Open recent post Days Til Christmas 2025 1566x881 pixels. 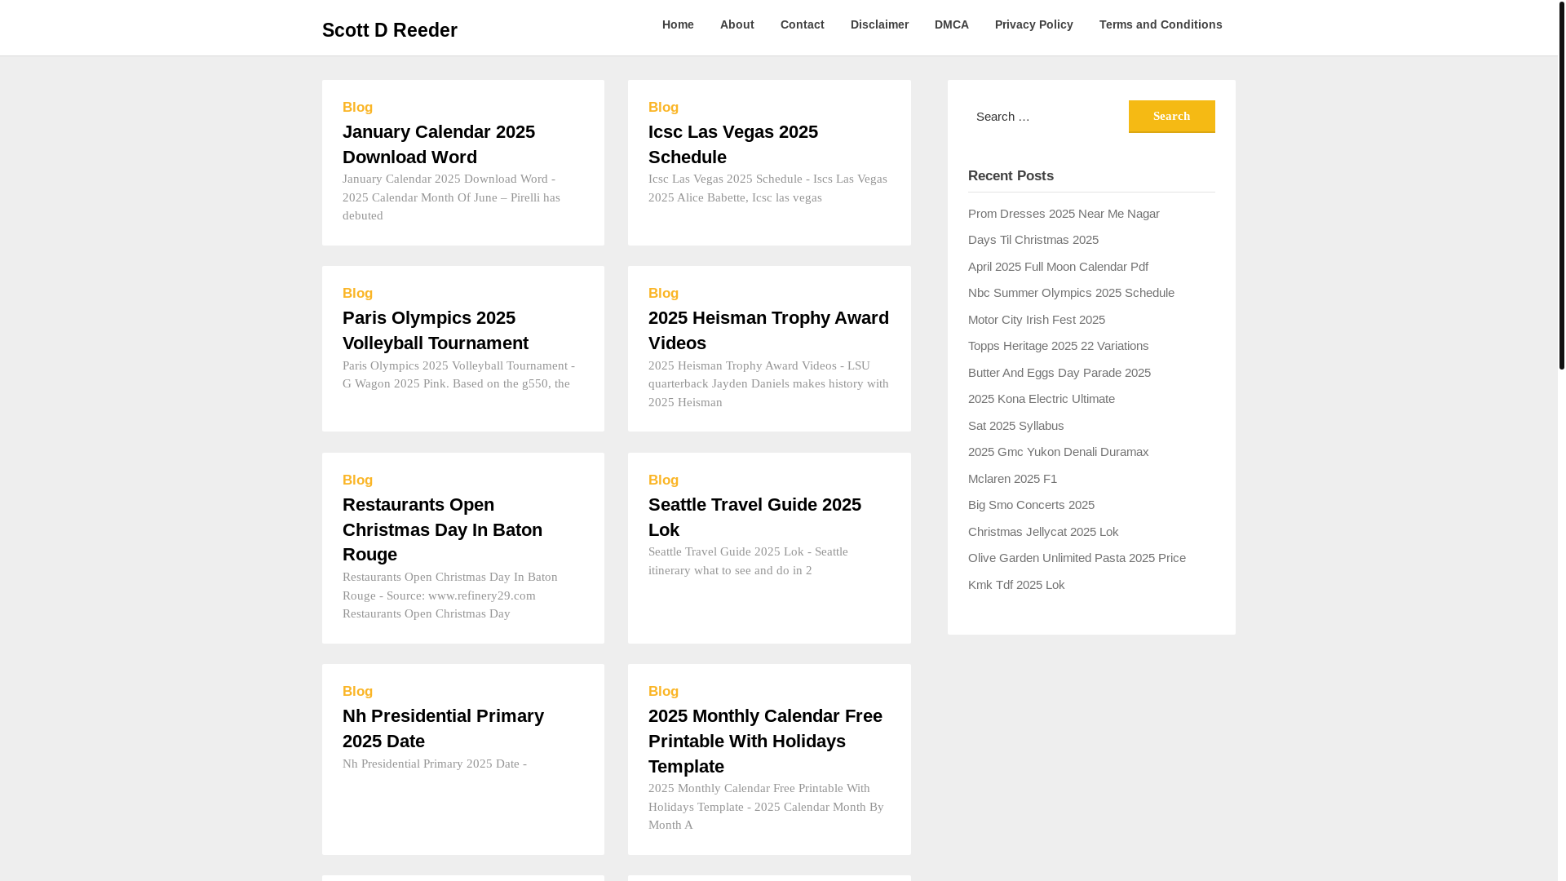coord(1033,240)
